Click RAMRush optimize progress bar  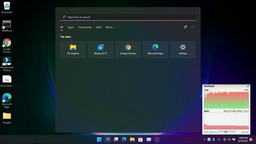coord(227,132)
